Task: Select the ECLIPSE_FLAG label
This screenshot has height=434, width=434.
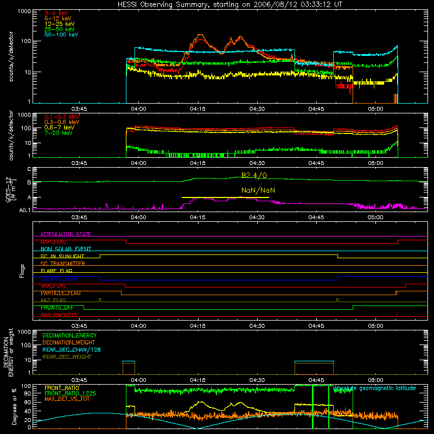Action: 59,278
